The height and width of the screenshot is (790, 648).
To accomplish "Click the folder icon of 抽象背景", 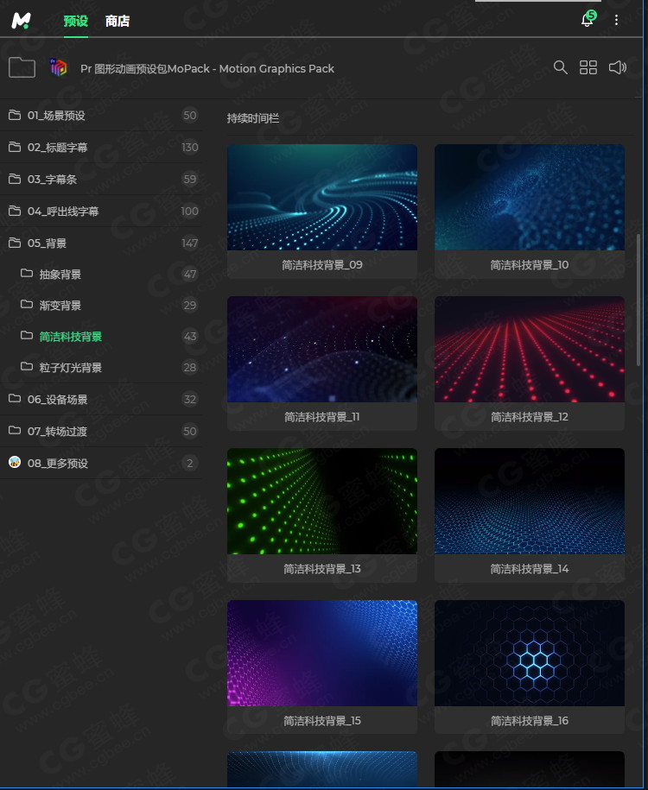I will (27, 273).
